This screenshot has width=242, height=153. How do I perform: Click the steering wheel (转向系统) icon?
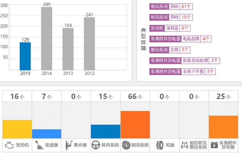(x=96, y=145)
